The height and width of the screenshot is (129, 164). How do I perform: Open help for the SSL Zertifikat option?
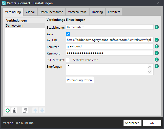[157, 60]
